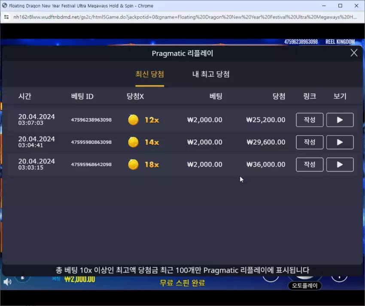Select bet ID 47595968642098
This screenshot has width=365, height=306.
(91, 164)
